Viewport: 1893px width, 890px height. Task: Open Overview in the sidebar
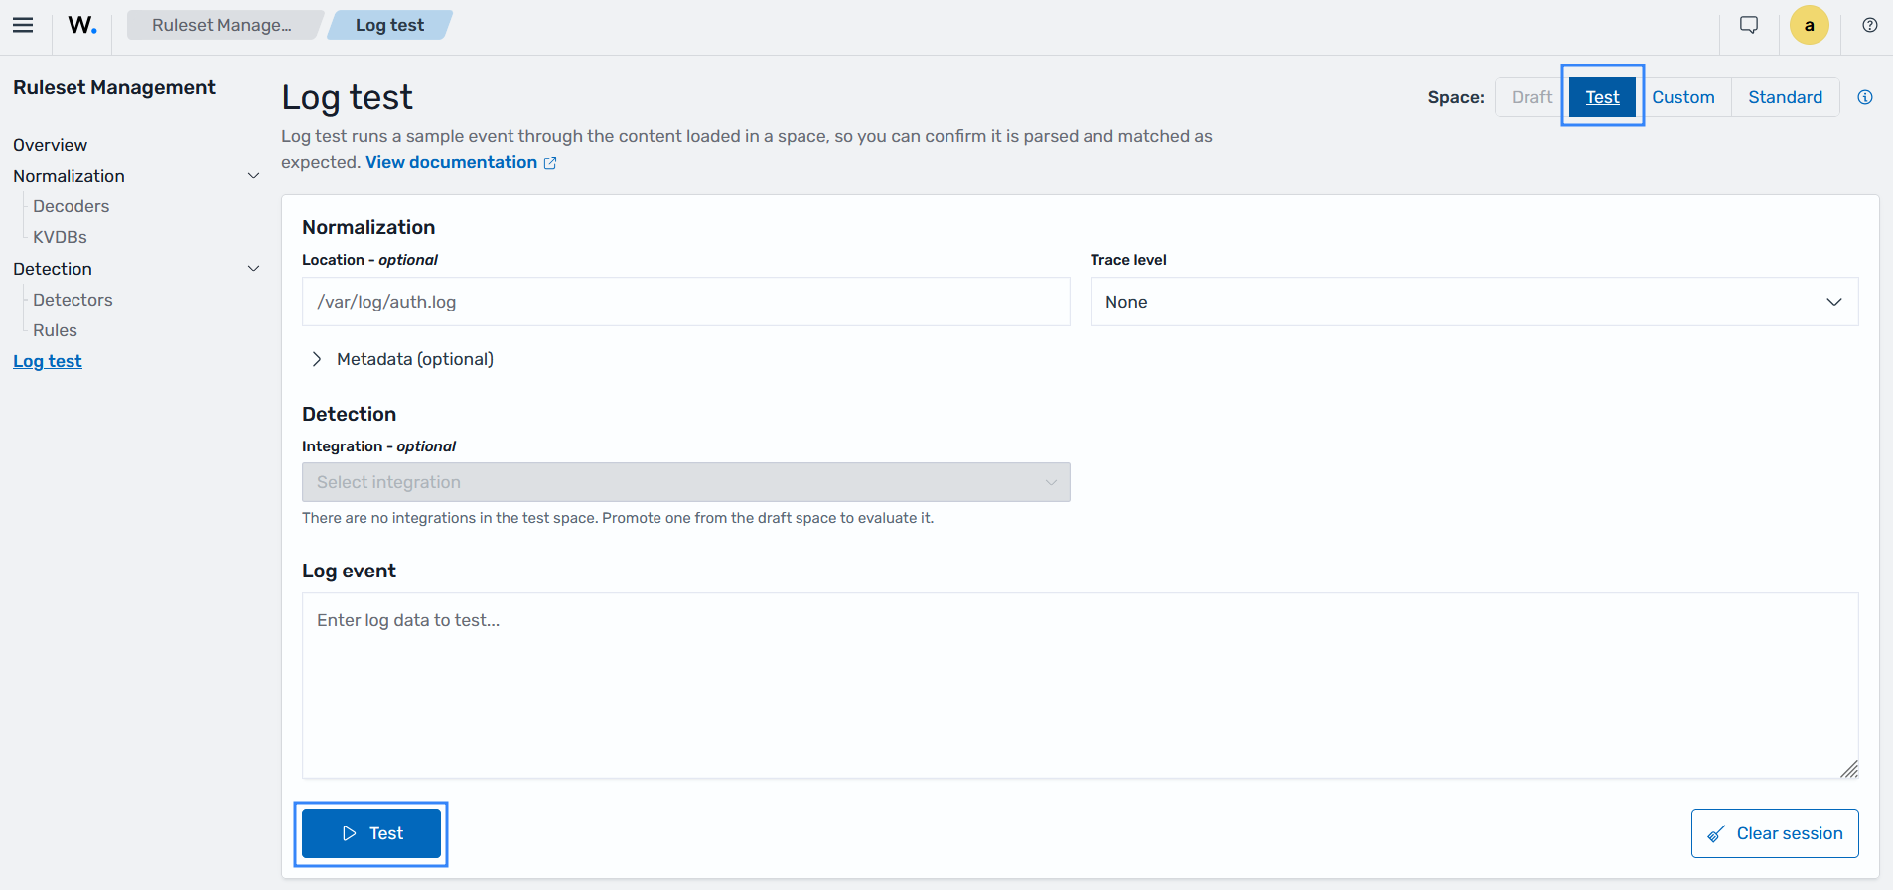tap(51, 145)
